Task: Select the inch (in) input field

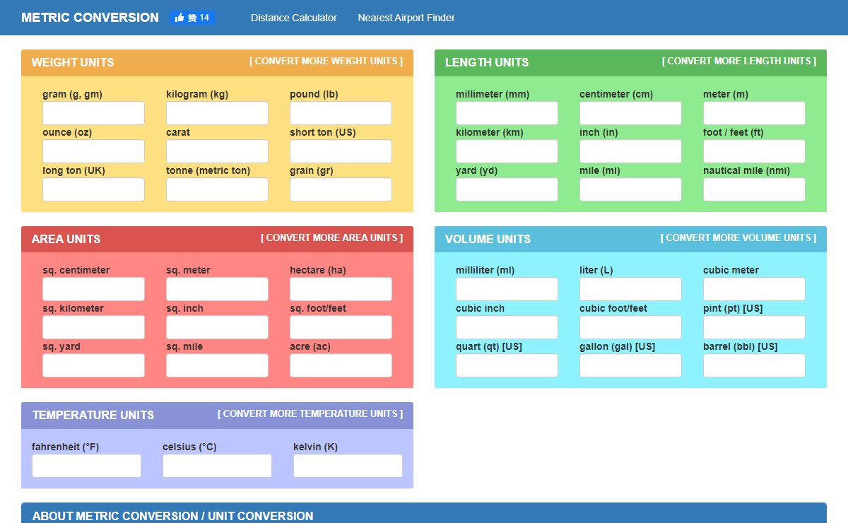Action: pos(630,151)
